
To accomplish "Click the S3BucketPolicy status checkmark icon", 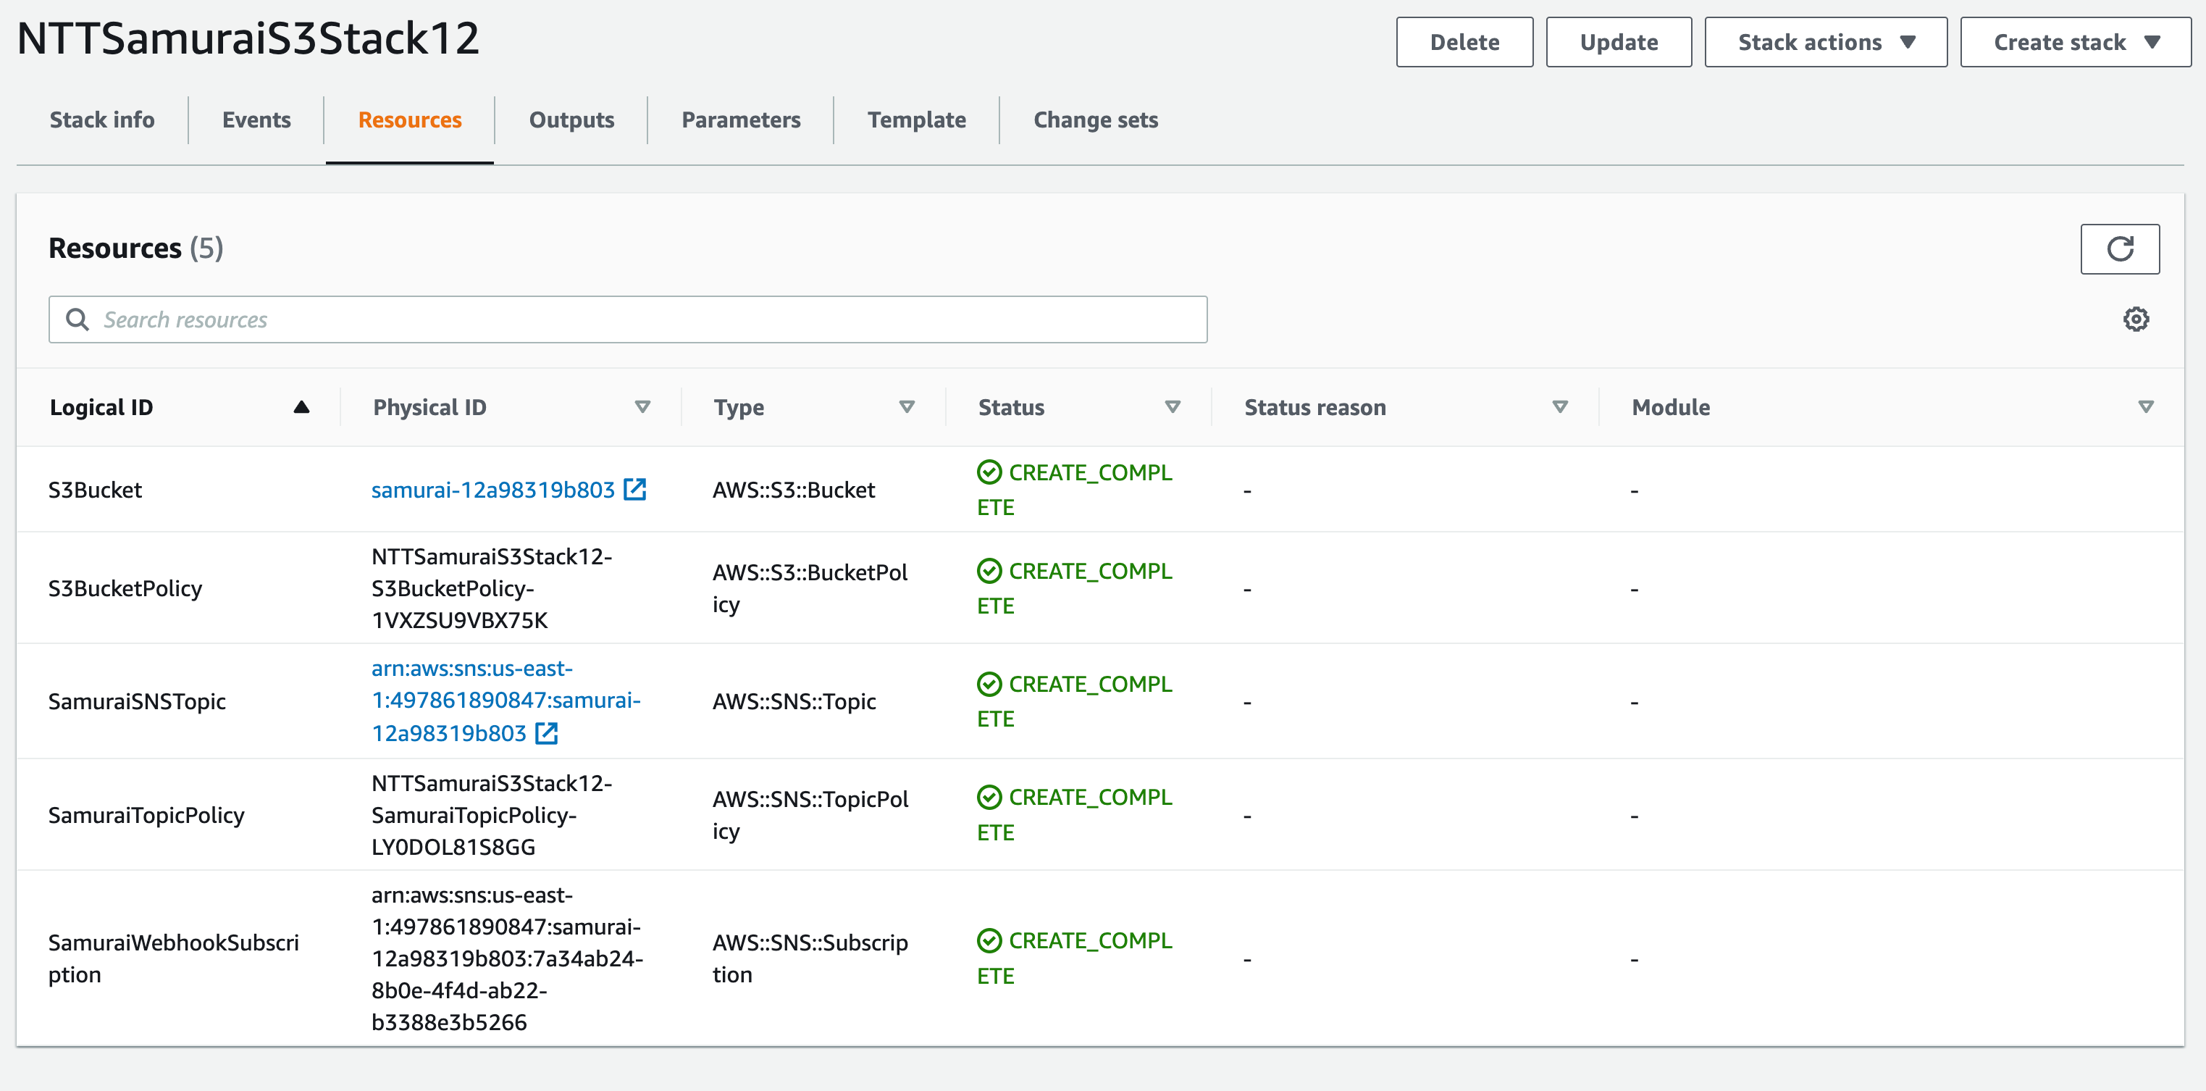I will coord(989,570).
